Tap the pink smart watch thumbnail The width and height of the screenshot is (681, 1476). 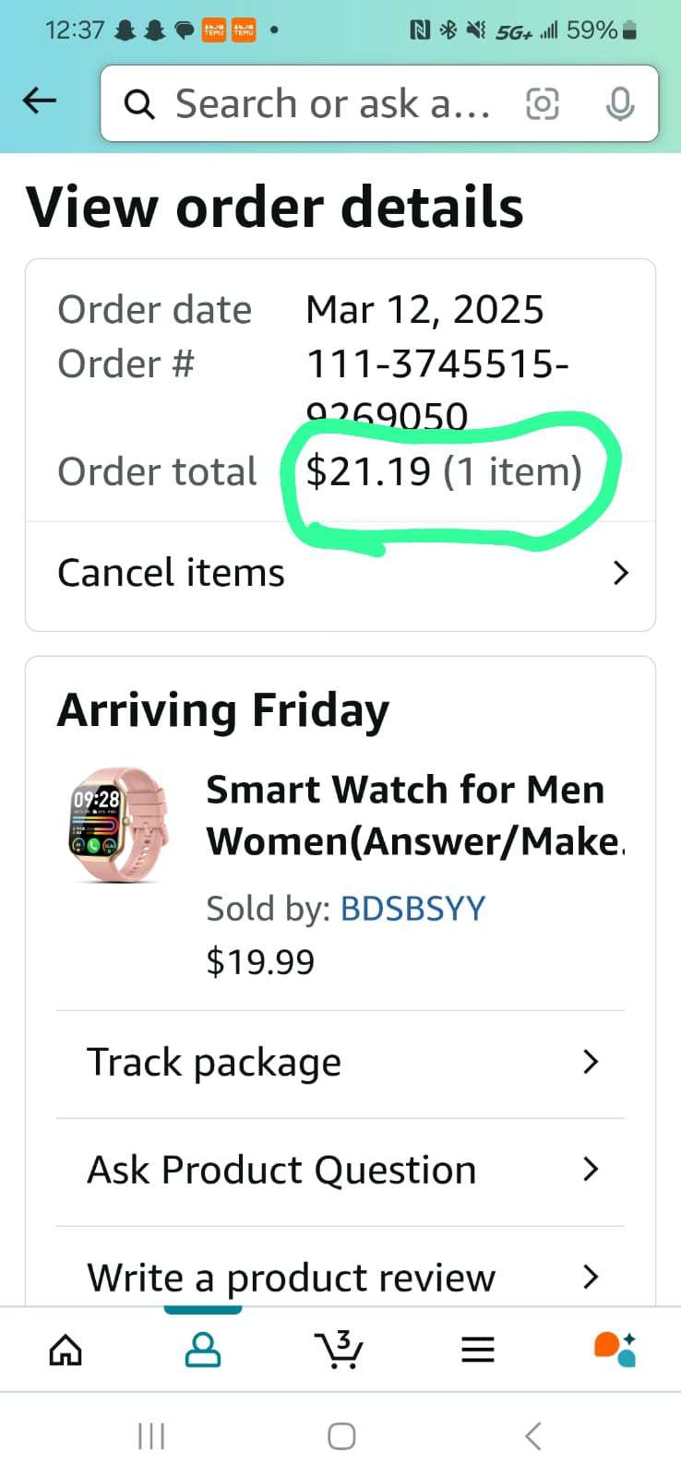tap(118, 824)
